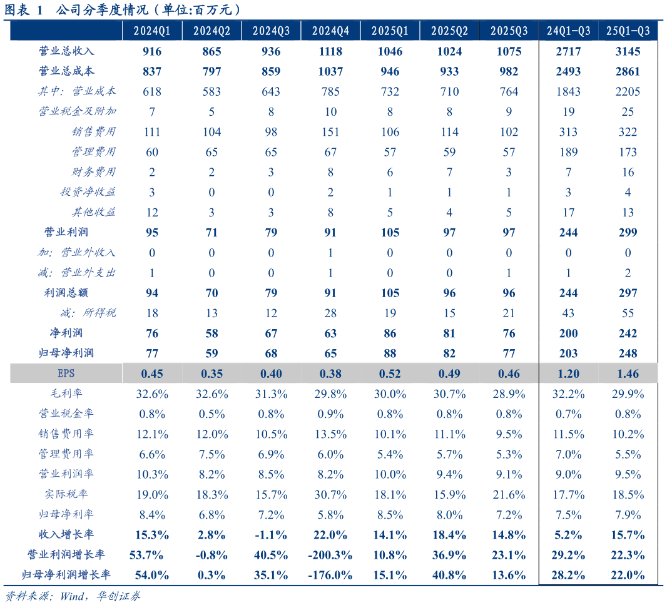Select the 毛利率 row label
667x605 pixels.
[66, 394]
